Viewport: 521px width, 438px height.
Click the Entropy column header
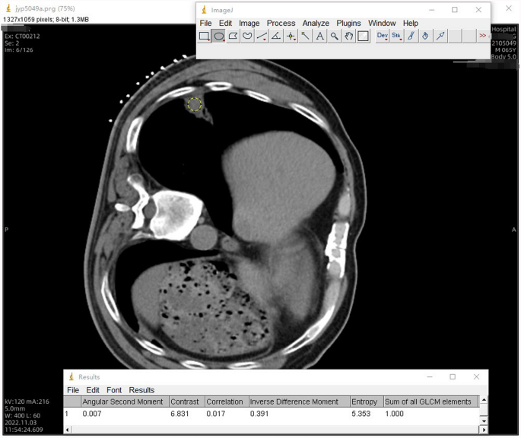click(367, 401)
